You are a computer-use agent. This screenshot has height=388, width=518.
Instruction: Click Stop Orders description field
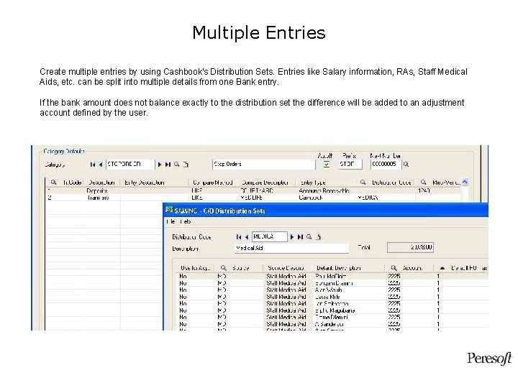264,165
